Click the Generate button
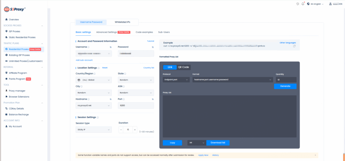345x161 pixels. 285,86
